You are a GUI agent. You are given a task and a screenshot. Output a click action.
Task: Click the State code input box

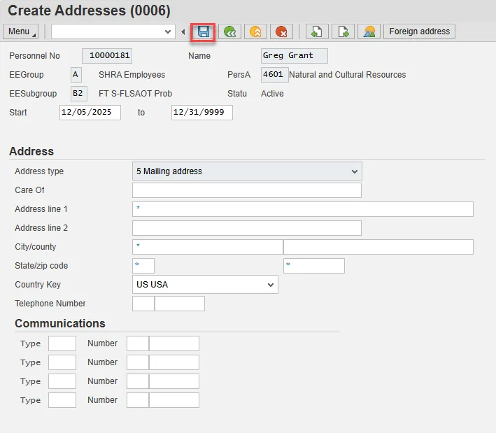143,266
